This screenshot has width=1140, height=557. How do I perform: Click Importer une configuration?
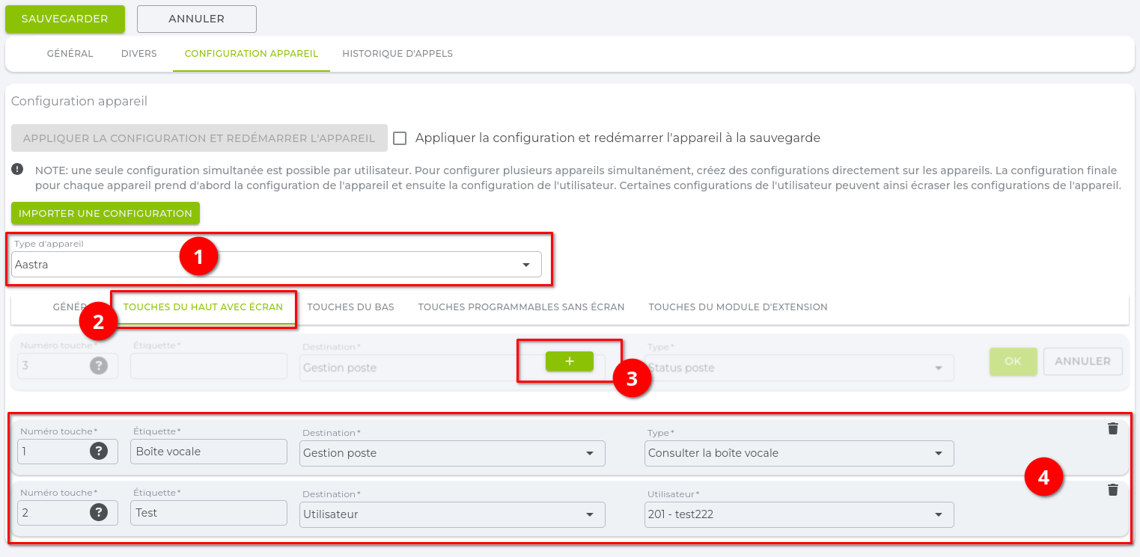105,213
